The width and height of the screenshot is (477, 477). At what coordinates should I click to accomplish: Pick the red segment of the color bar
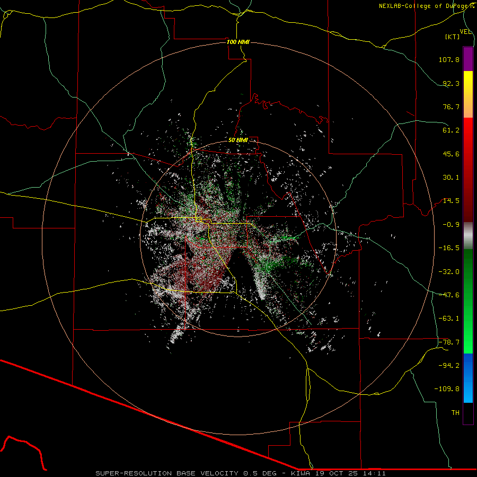pos(468,170)
